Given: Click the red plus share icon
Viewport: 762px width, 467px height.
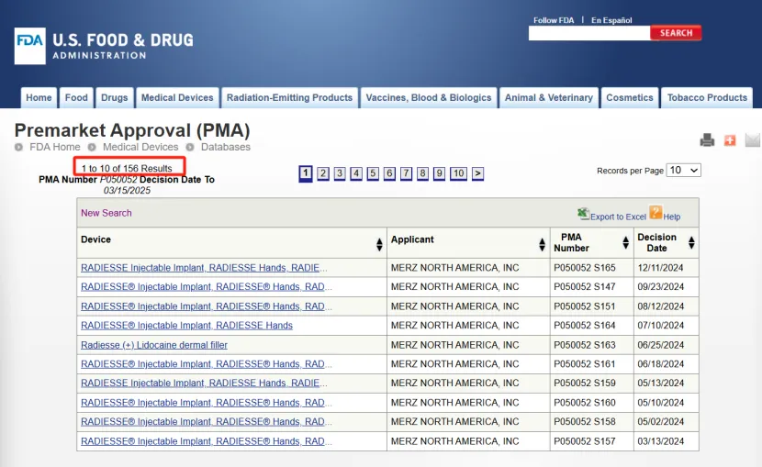Looking at the screenshot, I should [730, 140].
